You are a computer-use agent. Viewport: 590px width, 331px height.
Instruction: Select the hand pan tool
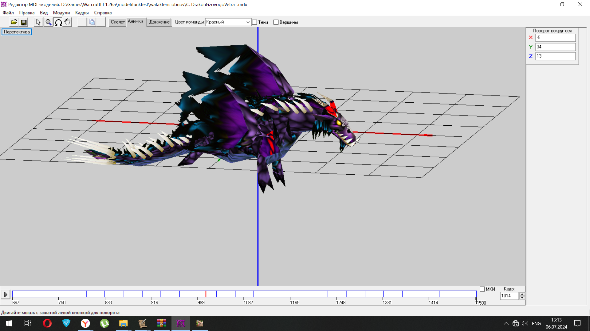[67, 22]
